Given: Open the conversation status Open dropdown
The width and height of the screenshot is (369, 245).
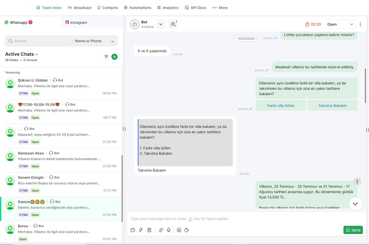Looking at the screenshot, I should 340,24.
